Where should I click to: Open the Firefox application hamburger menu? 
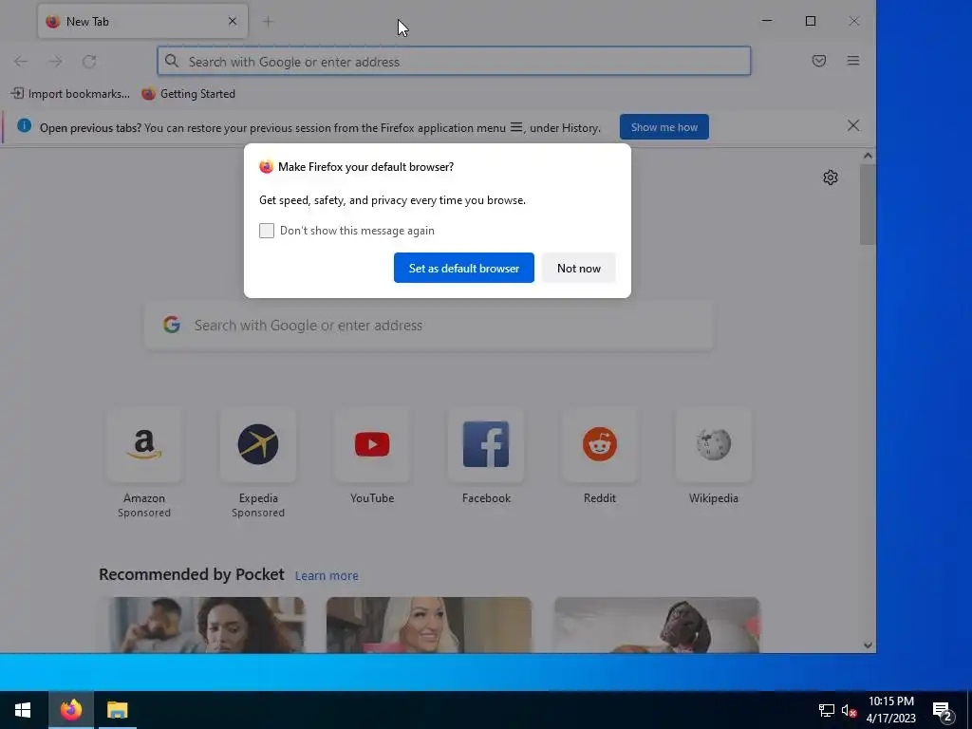pyautogui.click(x=853, y=61)
